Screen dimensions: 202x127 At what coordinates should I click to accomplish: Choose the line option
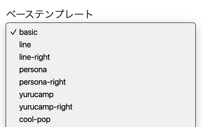(25, 45)
